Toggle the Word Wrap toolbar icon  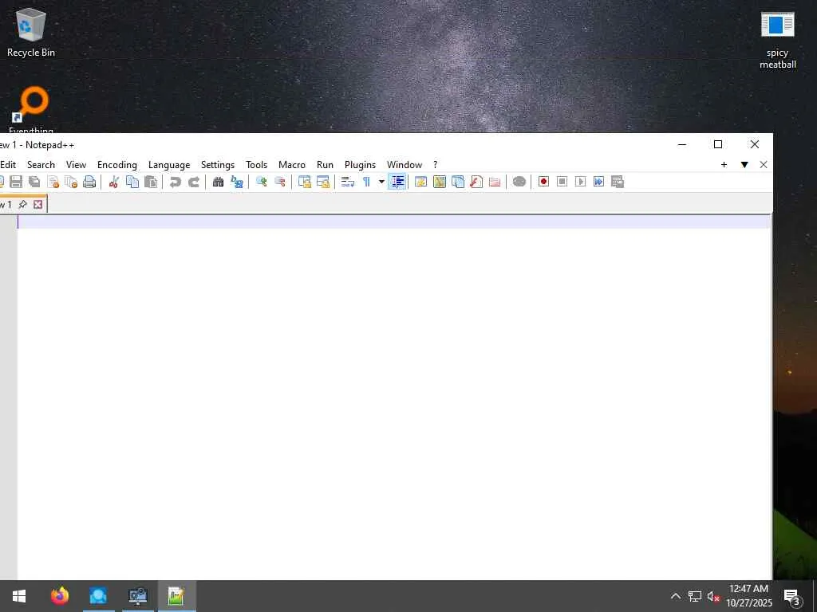(x=348, y=182)
